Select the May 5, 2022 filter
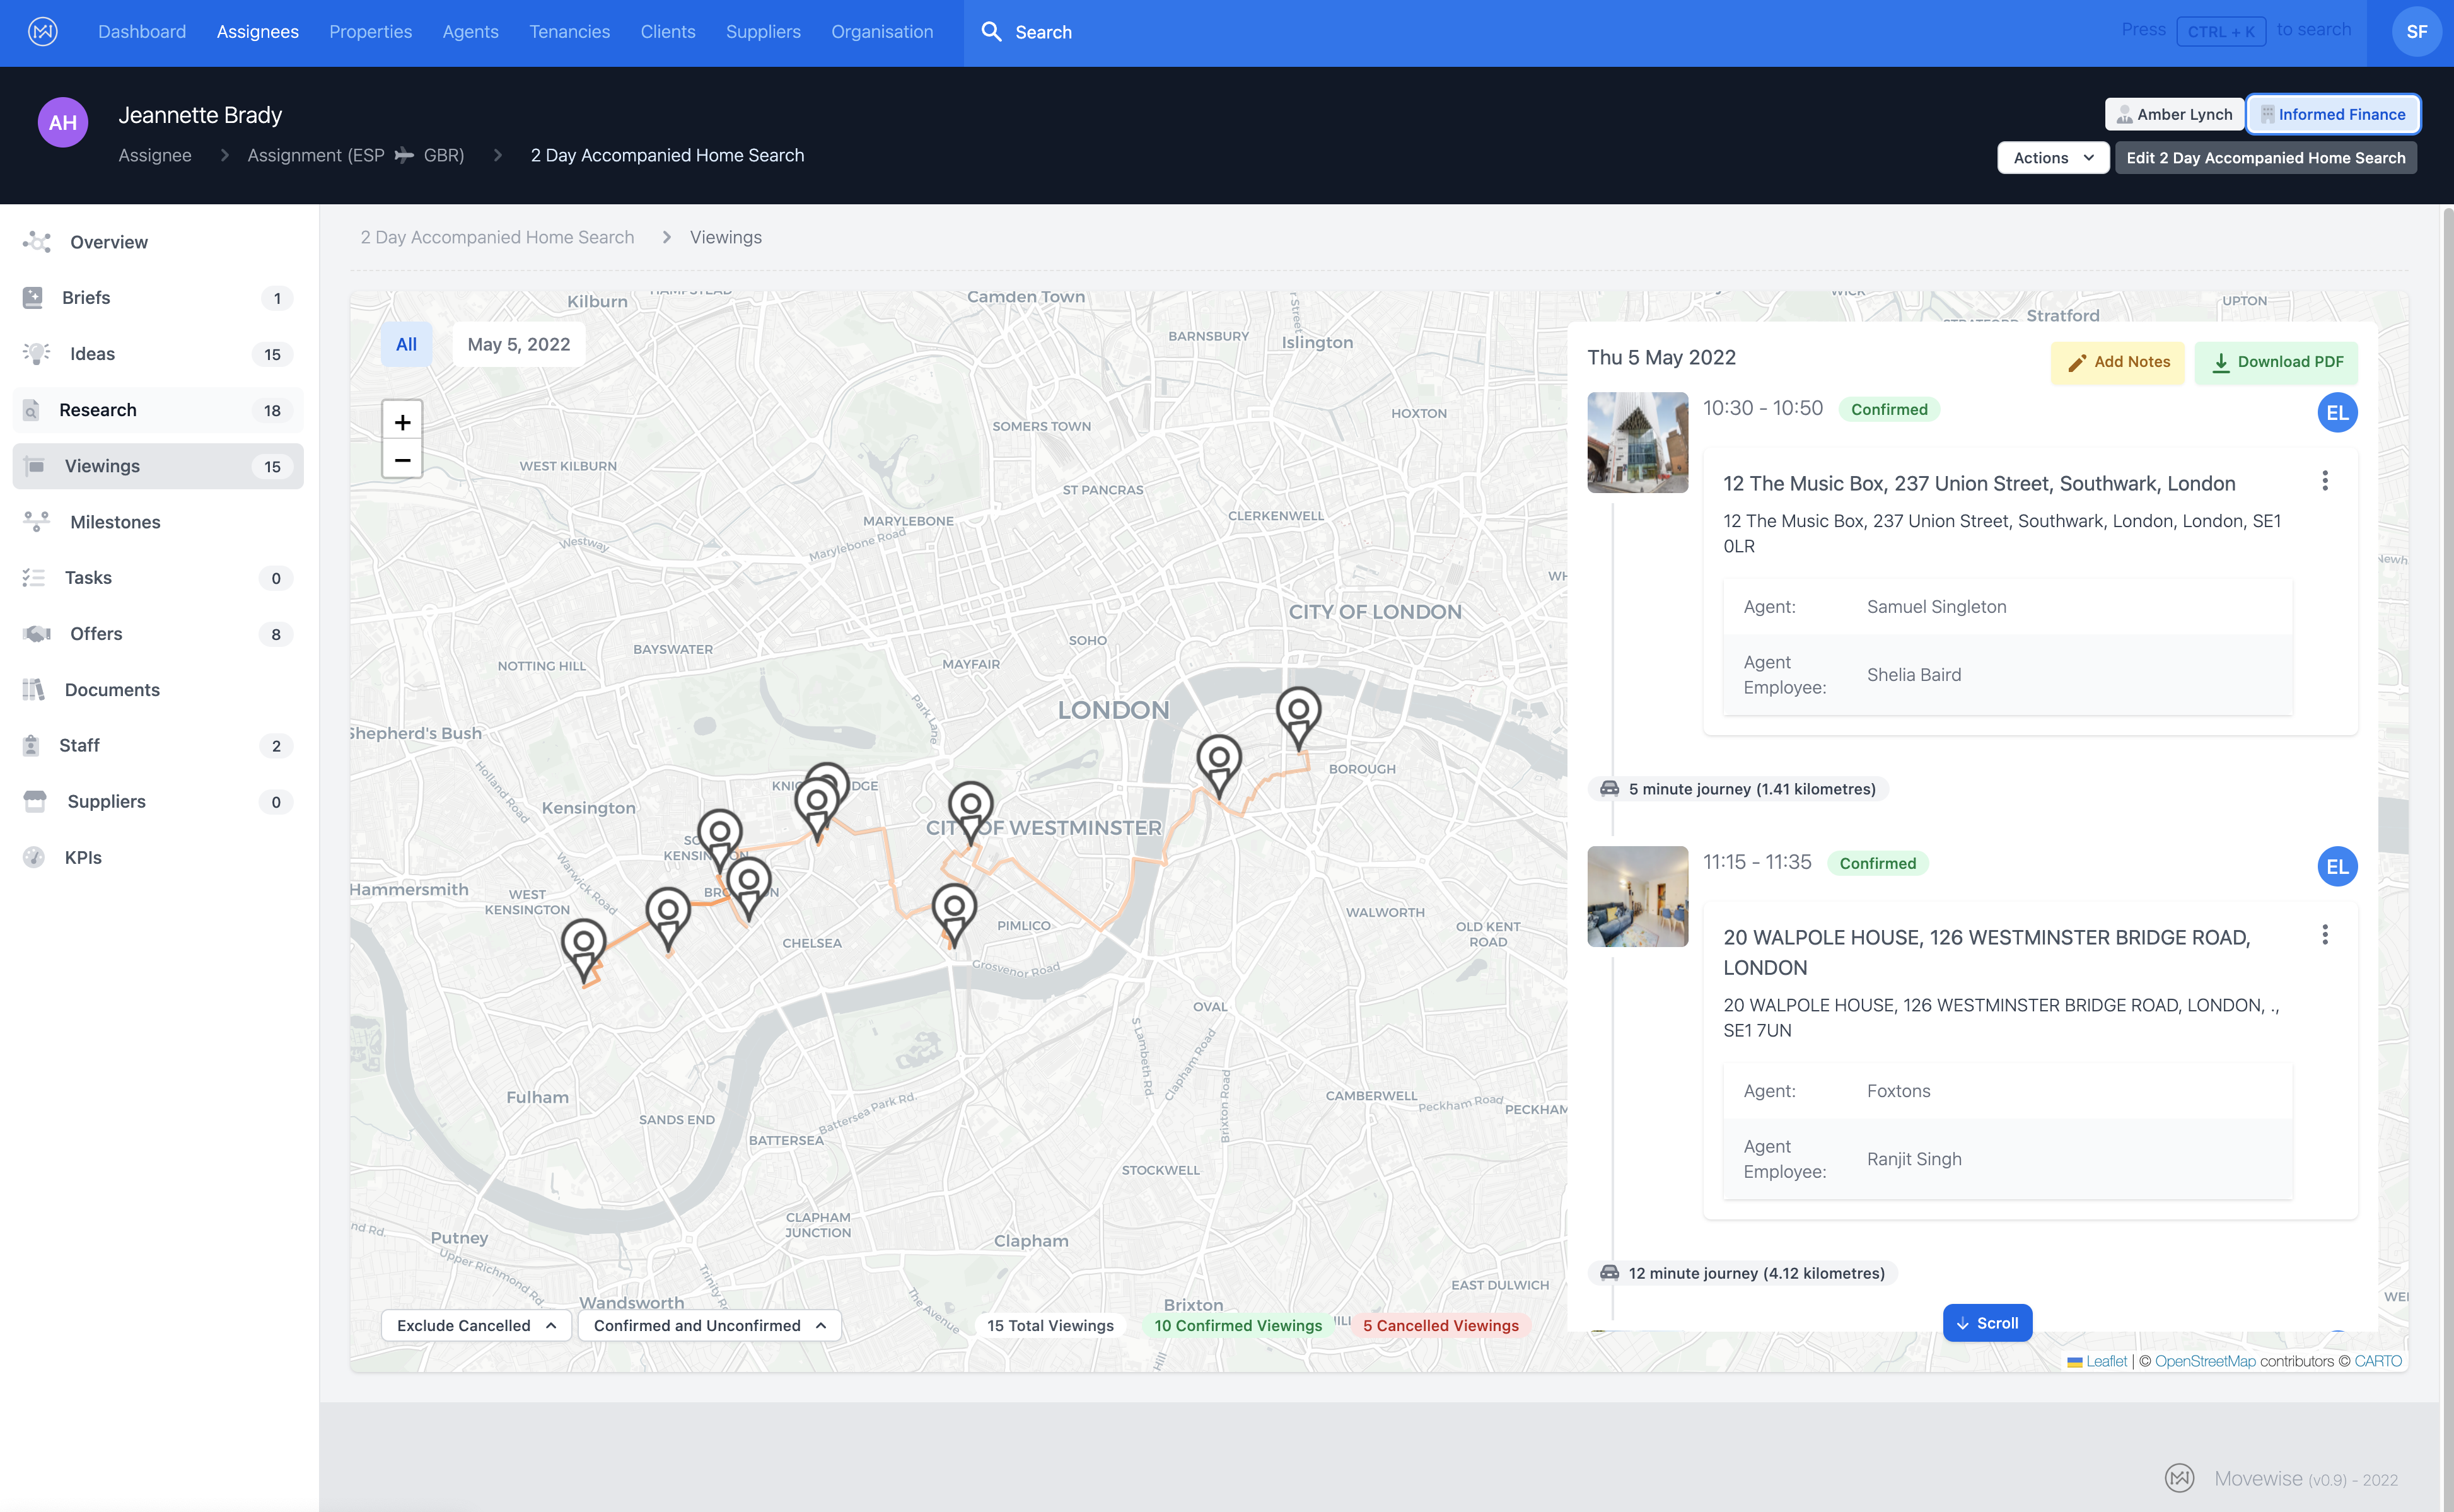 pos(518,344)
